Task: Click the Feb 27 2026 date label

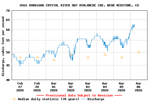Action: pyautogui.click(x=20, y=87)
